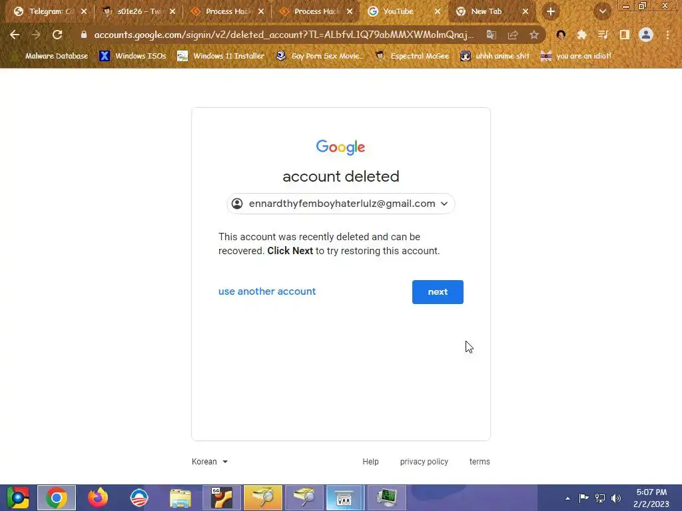Click the use another account link
This screenshot has height=511, width=682.
(267, 291)
